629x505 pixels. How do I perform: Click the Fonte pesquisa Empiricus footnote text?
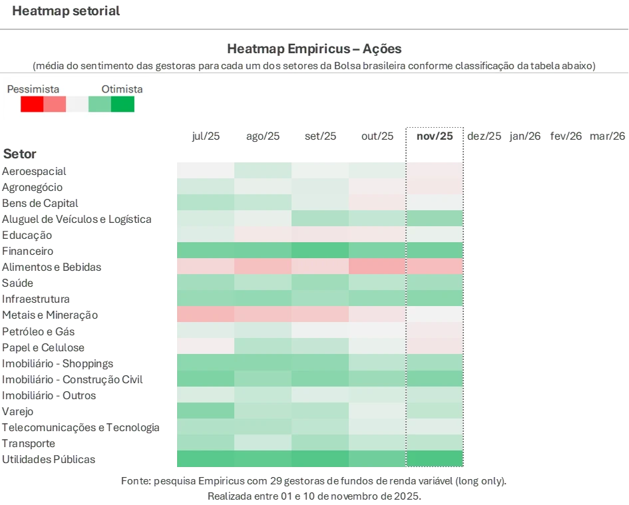point(314,481)
